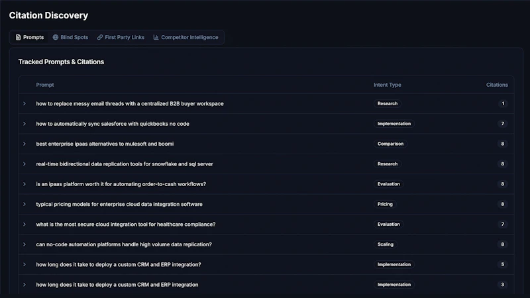The width and height of the screenshot is (530, 298).
Task: Expand the CRM and ERP integration? row
Action: point(25,264)
